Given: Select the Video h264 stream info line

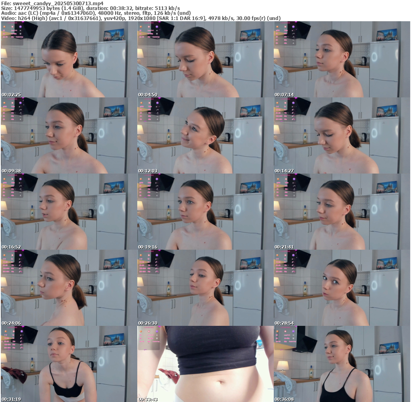Looking at the screenshot, I should click(141, 18).
